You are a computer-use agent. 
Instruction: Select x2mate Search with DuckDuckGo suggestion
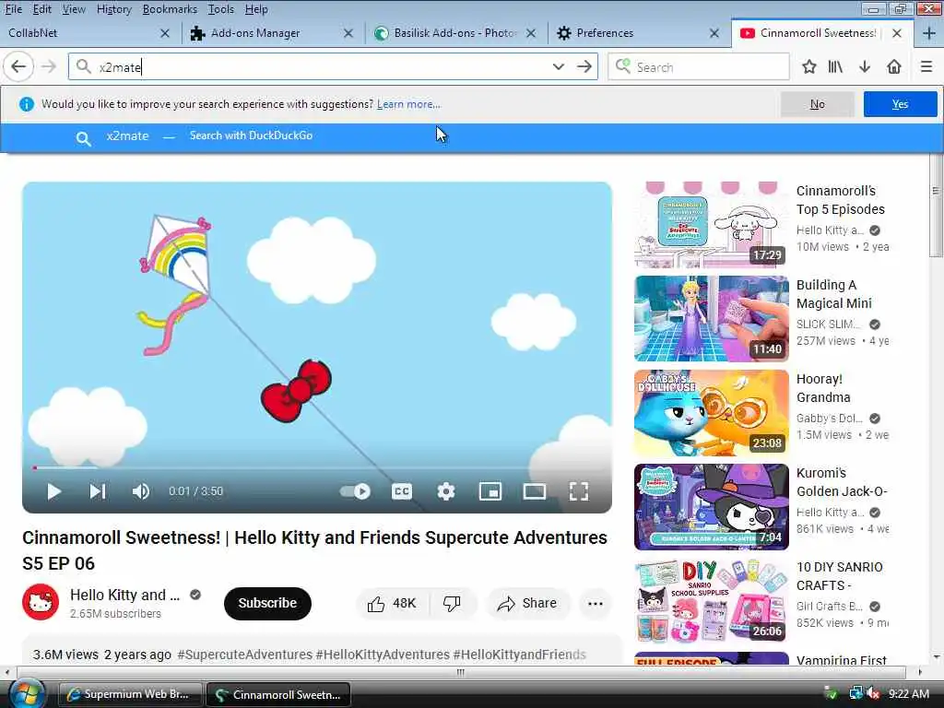(471, 136)
